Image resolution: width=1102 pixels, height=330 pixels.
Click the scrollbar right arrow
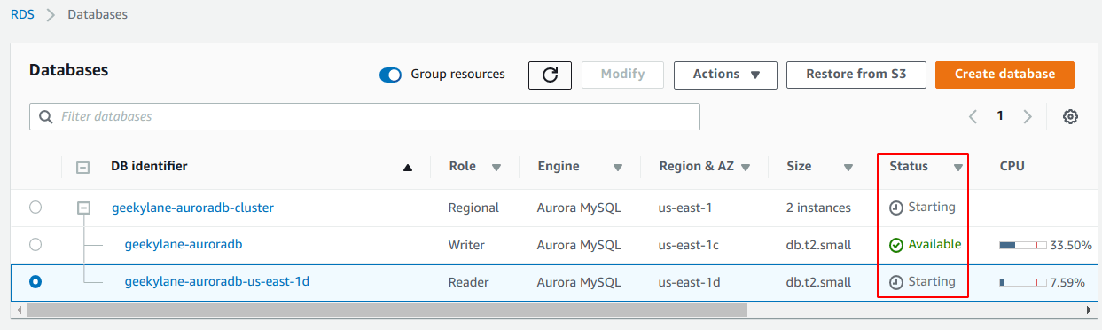[x=1090, y=310]
